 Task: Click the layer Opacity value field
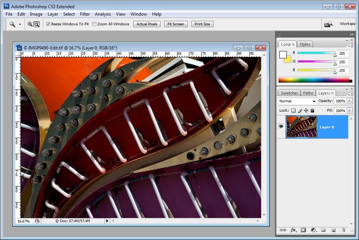pos(340,101)
